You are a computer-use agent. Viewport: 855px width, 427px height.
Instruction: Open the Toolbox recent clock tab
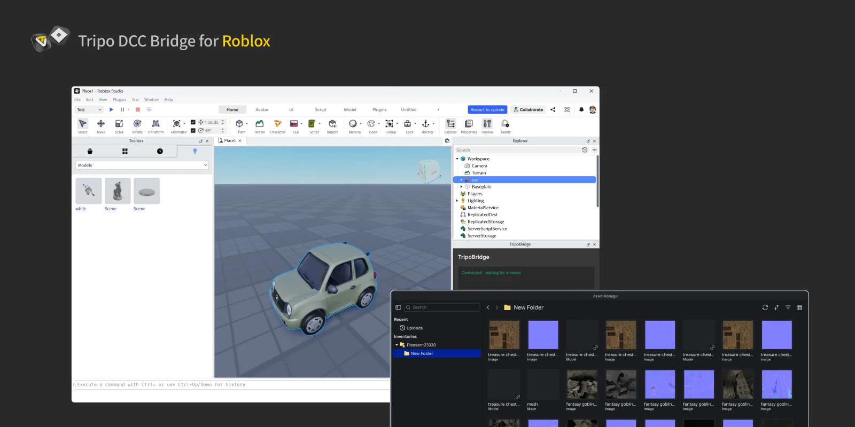pos(160,152)
